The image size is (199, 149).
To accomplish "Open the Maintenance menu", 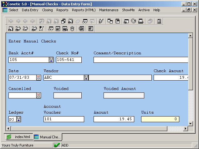I will point(109,10).
